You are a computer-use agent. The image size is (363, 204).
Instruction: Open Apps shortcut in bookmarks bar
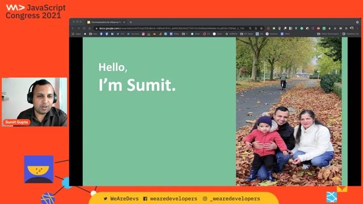[77, 34]
